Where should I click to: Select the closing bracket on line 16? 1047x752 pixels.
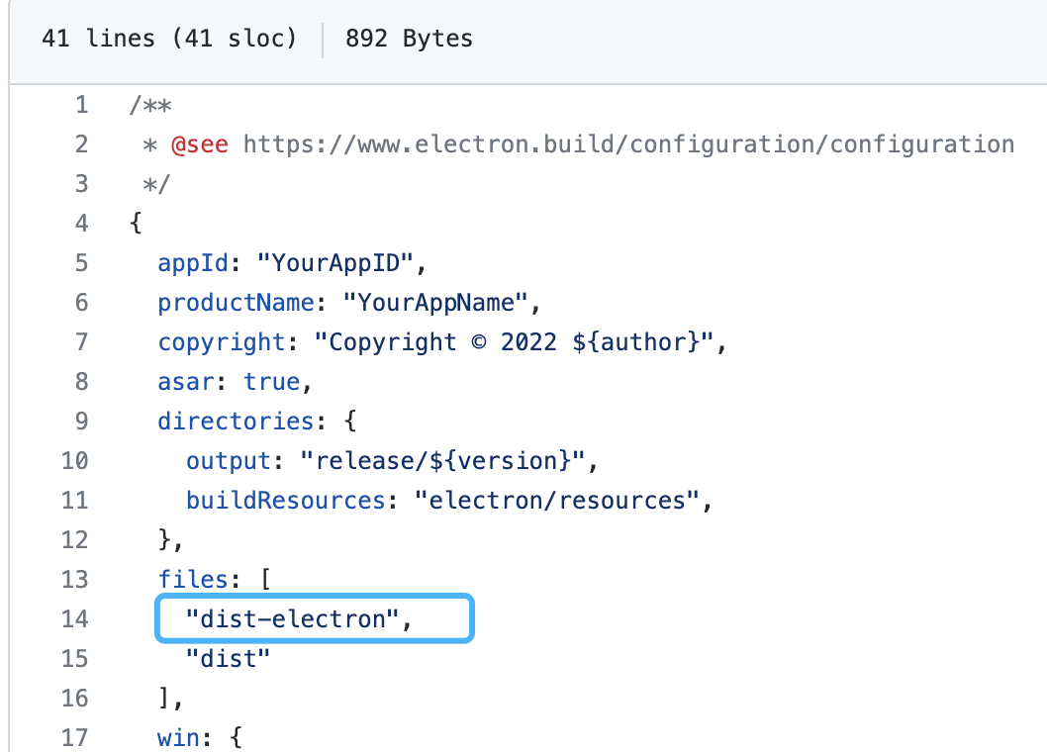coord(164,698)
